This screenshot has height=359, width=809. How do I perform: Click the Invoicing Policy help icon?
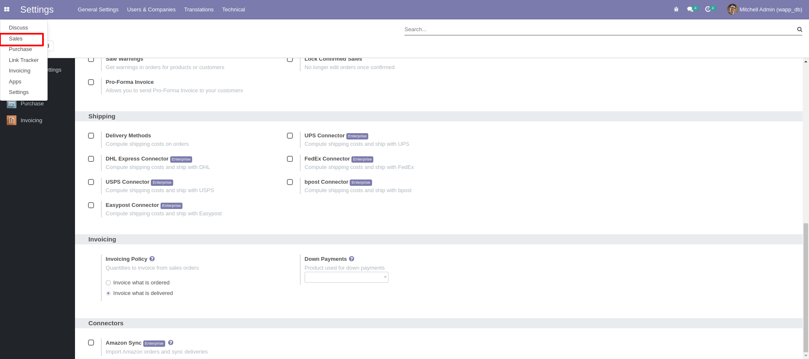pos(152,259)
